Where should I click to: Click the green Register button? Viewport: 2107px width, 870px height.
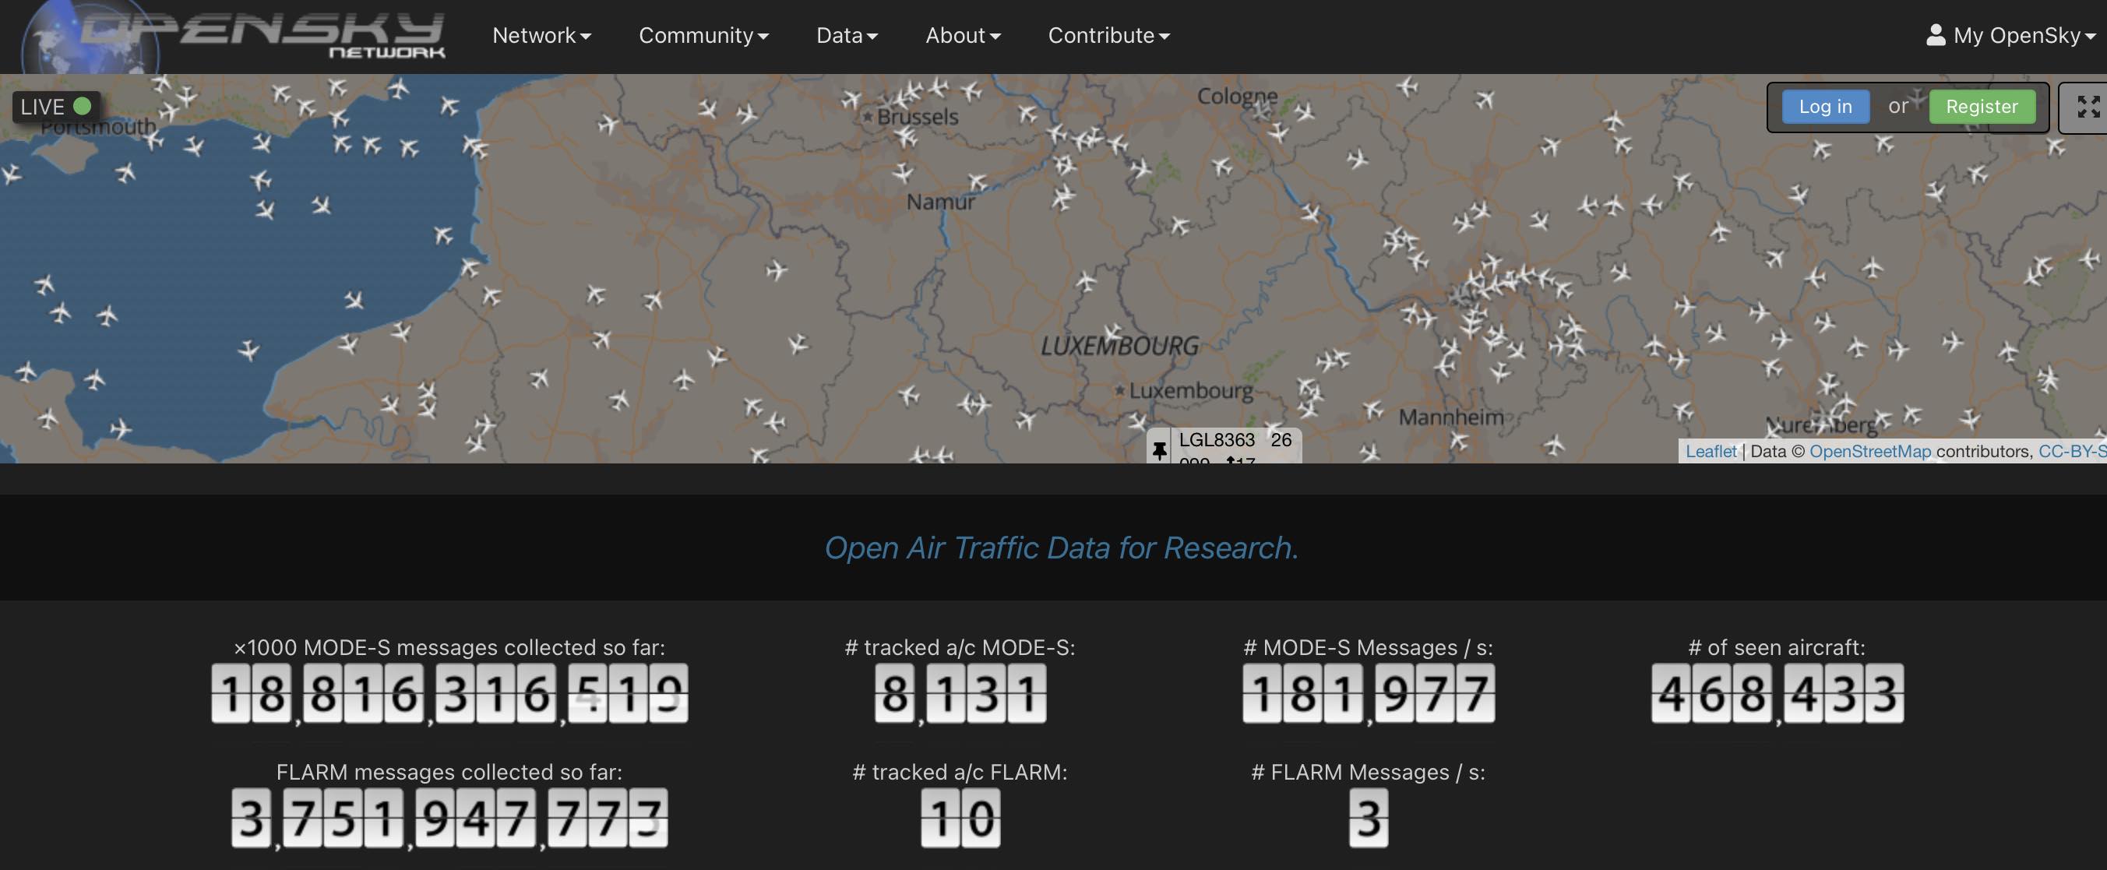pos(1981,106)
